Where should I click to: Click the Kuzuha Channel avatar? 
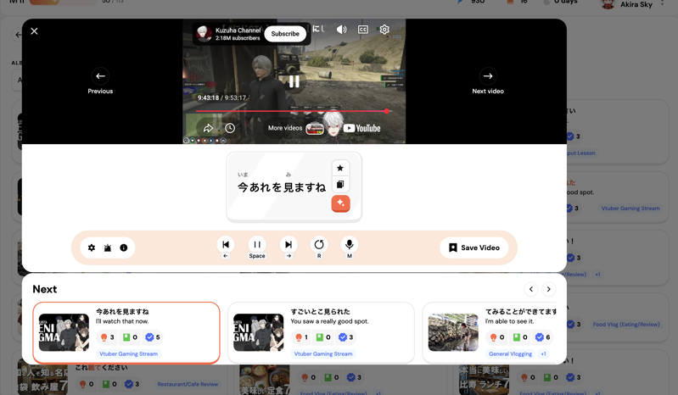click(204, 34)
